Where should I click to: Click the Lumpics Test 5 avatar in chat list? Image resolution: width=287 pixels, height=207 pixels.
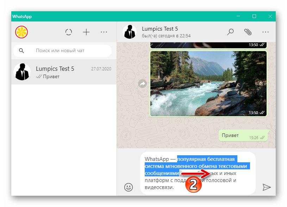pyautogui.click(x=22, y=72)
